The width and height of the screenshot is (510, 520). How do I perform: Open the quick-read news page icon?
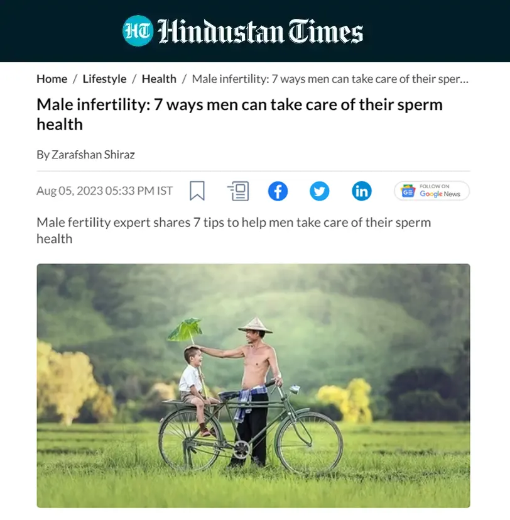point(238,191)
